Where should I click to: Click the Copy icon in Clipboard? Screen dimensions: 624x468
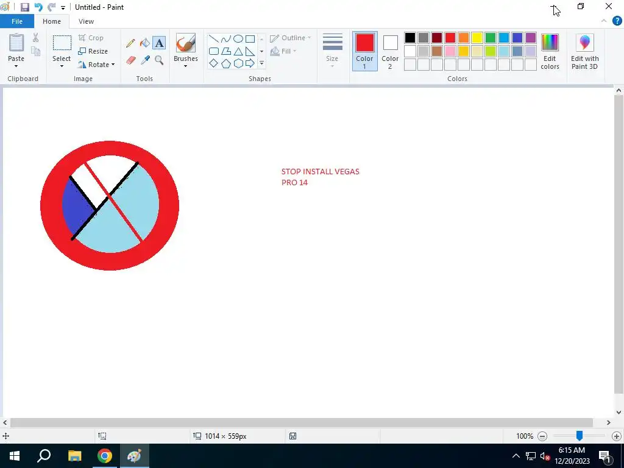pos(36,51)
